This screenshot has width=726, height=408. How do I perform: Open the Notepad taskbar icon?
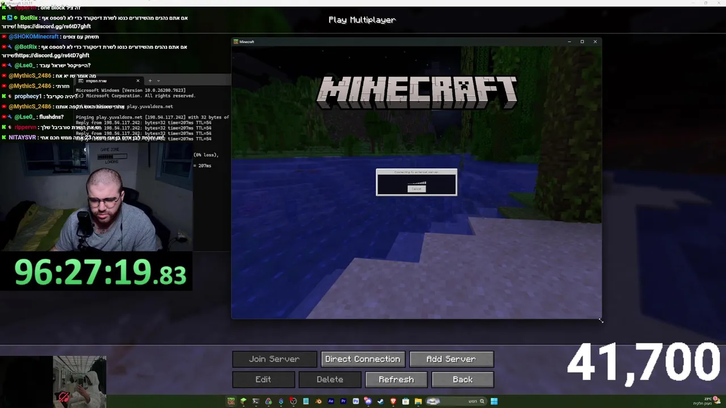pyautogui.click(x=306, y=401)
